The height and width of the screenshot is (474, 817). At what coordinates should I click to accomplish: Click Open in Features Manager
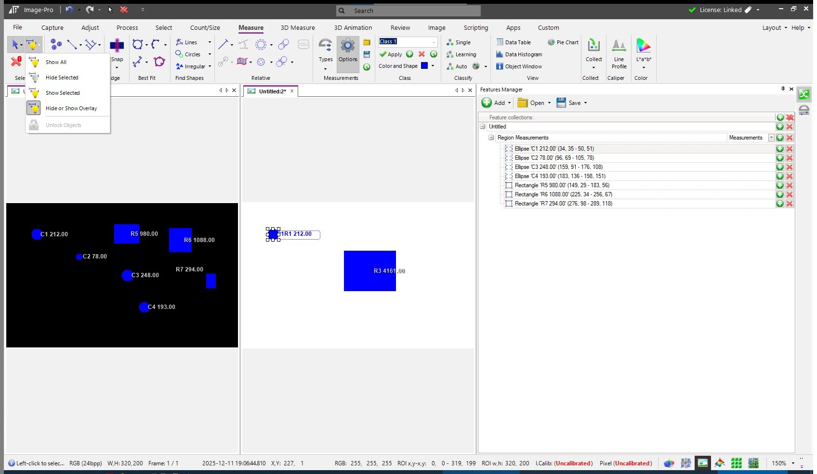coord(531,103)
